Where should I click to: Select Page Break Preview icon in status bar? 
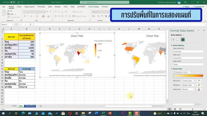(x=180, y=109)
